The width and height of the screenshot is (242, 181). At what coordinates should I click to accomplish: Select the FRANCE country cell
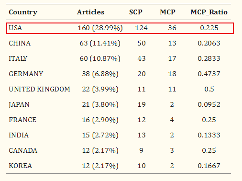click(22, 120)
